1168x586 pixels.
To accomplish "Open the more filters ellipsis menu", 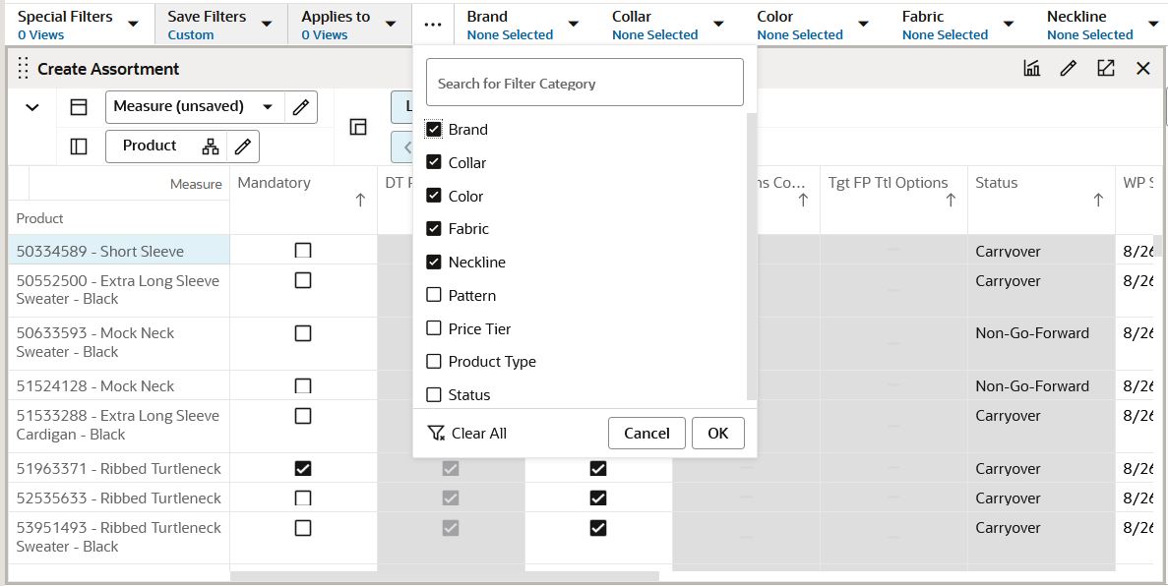I will [432, 24].
